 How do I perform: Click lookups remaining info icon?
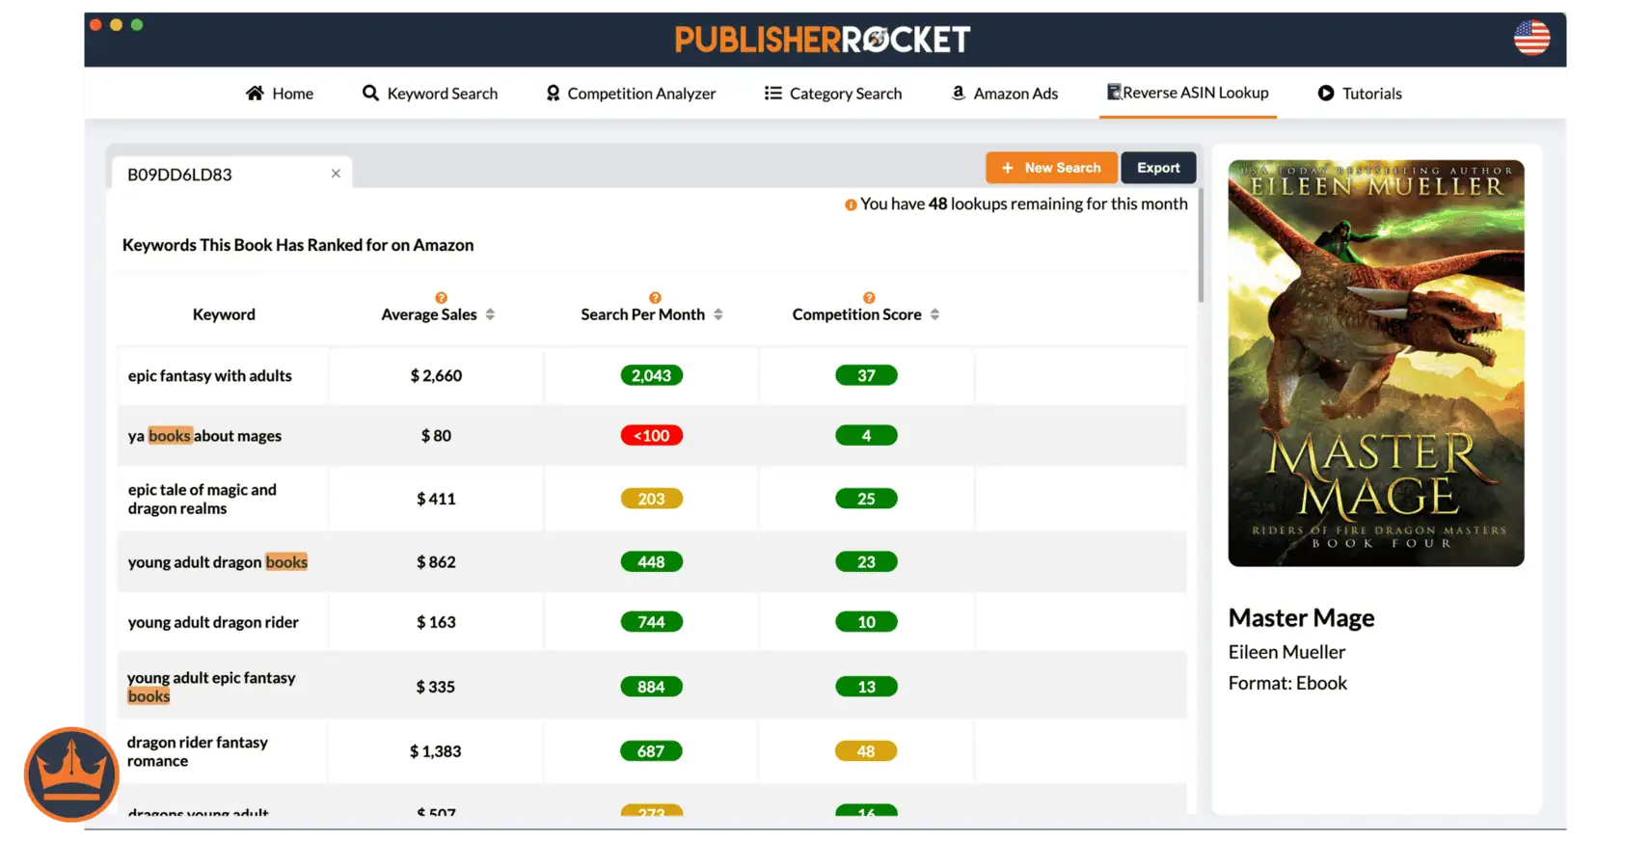(x=851, y=204)
